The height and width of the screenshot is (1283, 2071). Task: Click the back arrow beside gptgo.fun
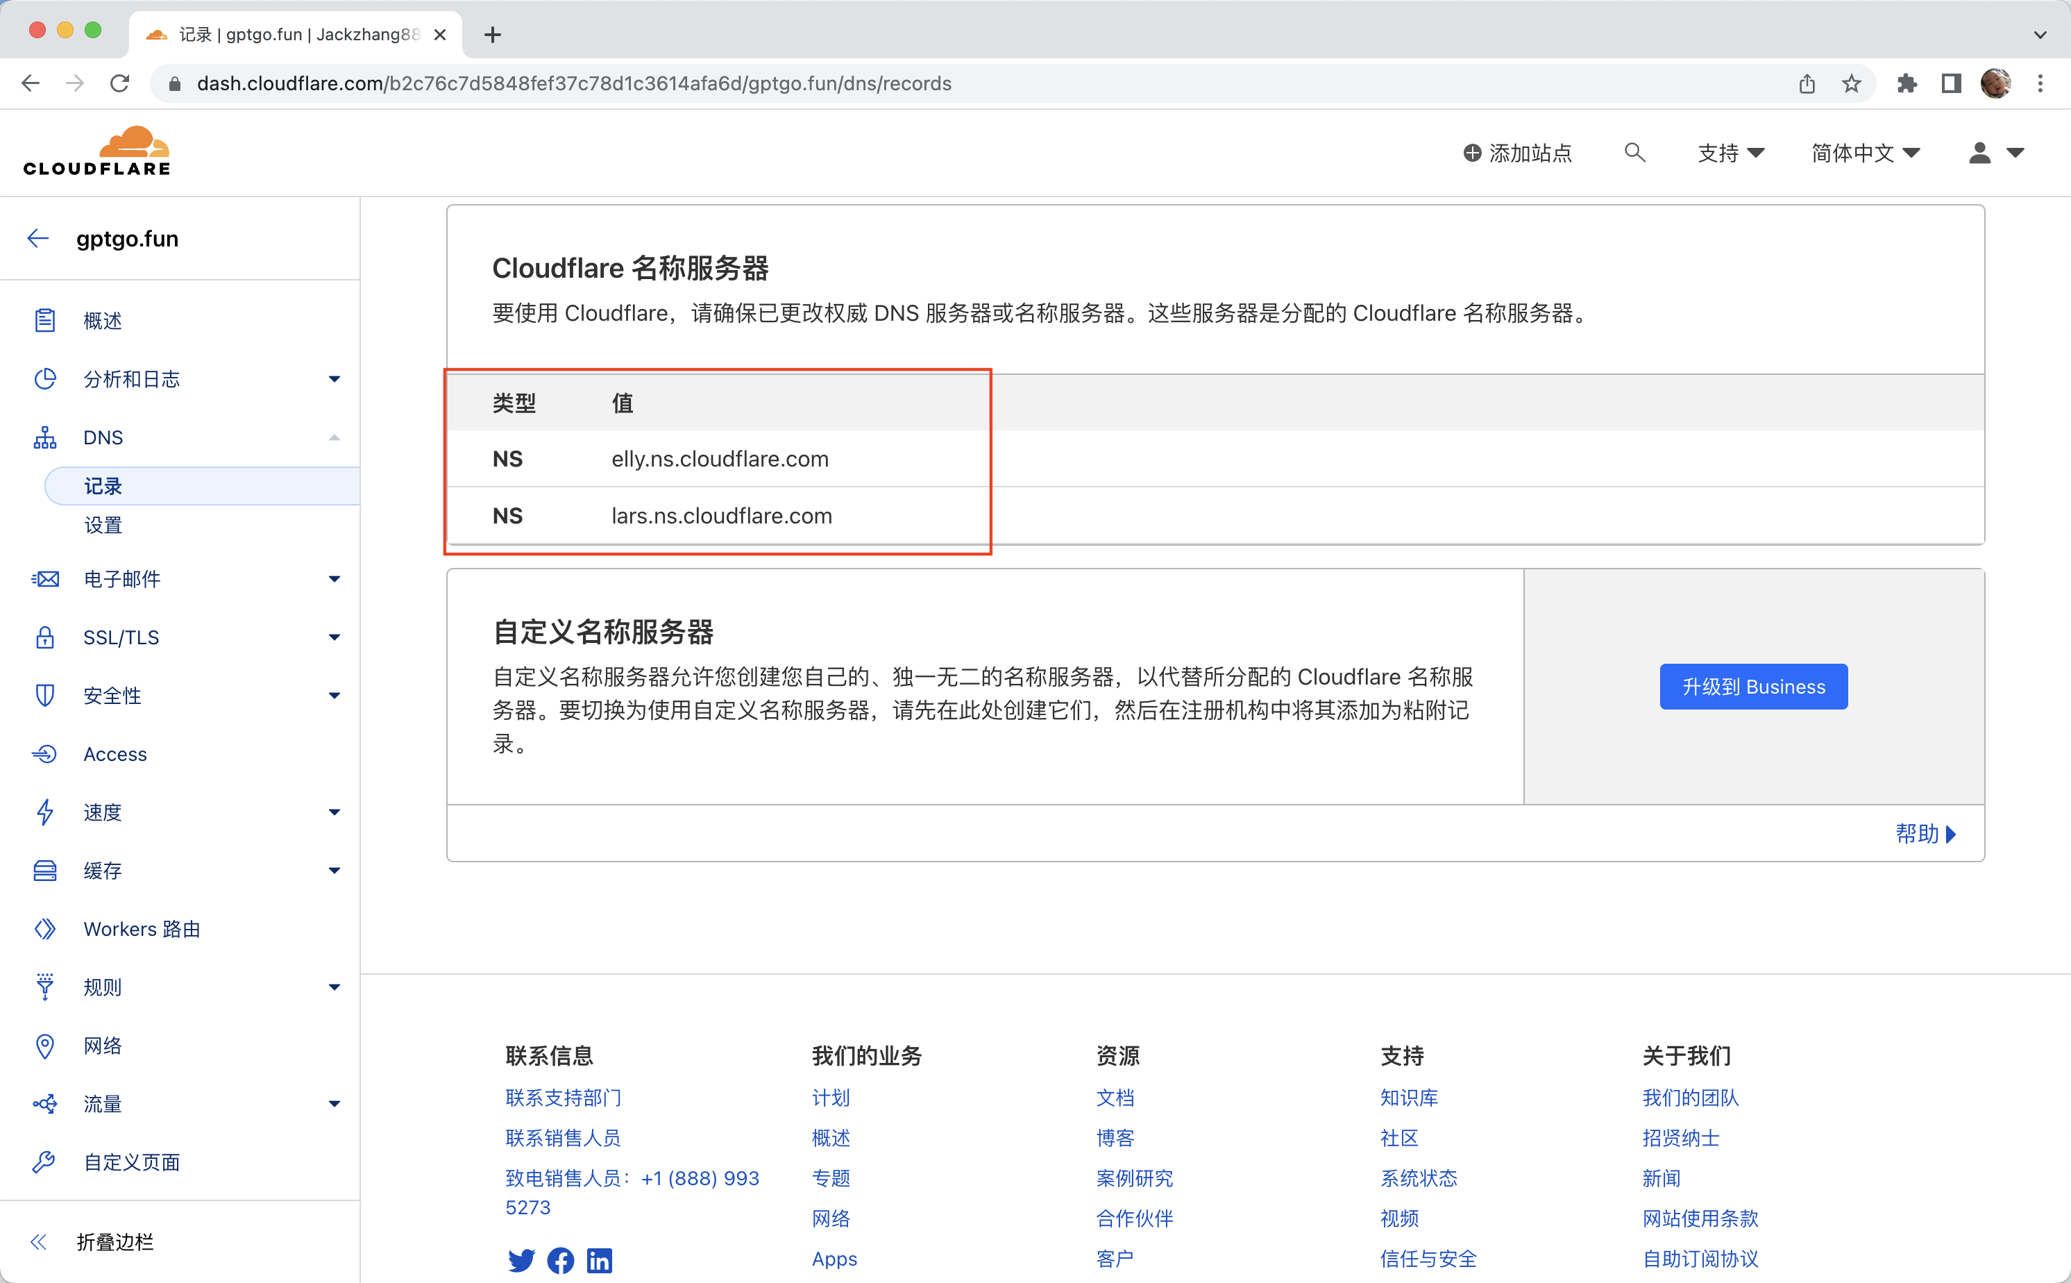(x=38, y=238)
